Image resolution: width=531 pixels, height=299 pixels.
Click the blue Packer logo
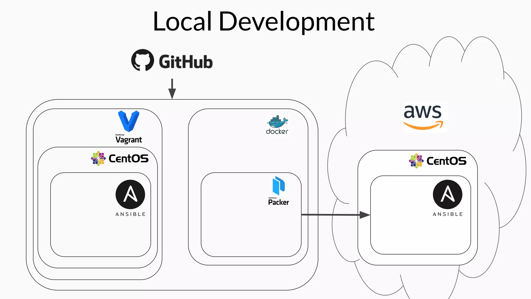pos(279,186)
